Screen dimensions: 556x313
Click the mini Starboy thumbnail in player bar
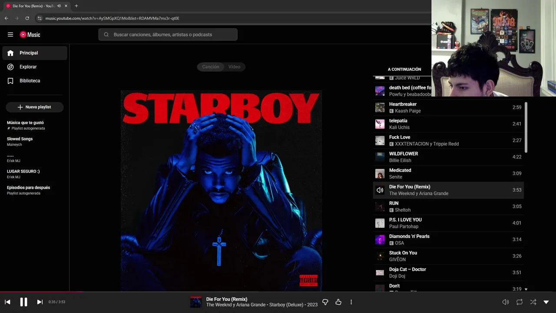[196, 302]
